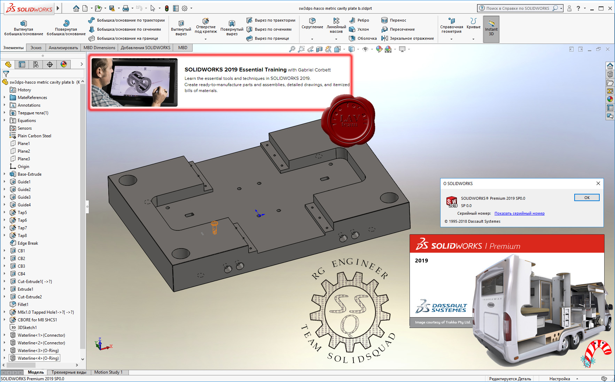Click the Home icon in top toolbar

coord(76,8)
